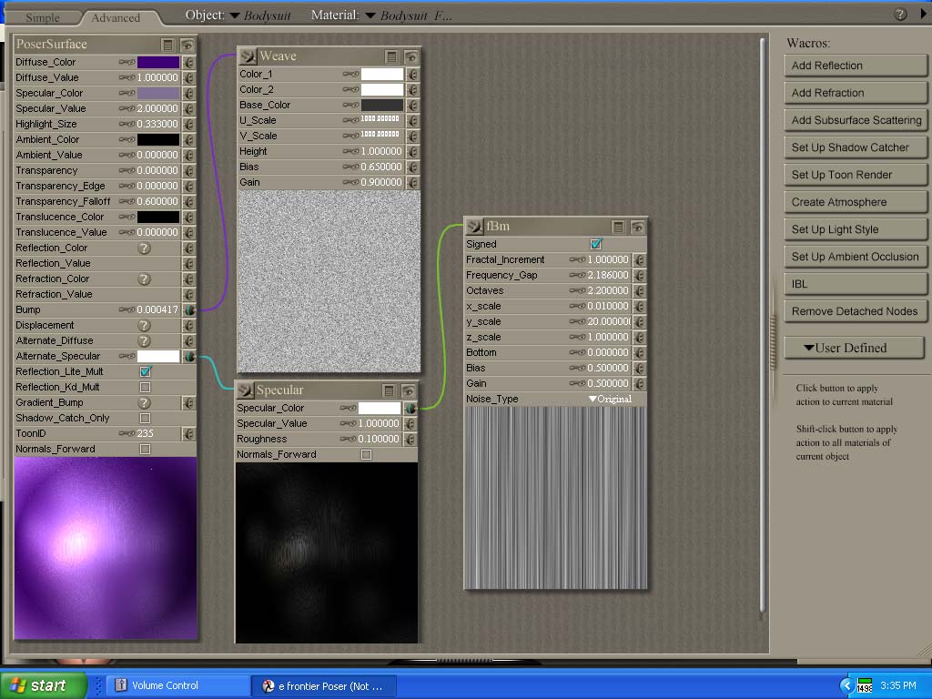Click the eye preview icon on Specular node
Viewport: 932px width, 699px height.
click(x=410, y=390)
